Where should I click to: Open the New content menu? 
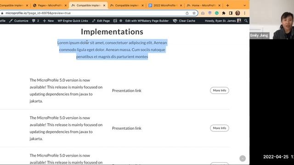pos(48,21)
